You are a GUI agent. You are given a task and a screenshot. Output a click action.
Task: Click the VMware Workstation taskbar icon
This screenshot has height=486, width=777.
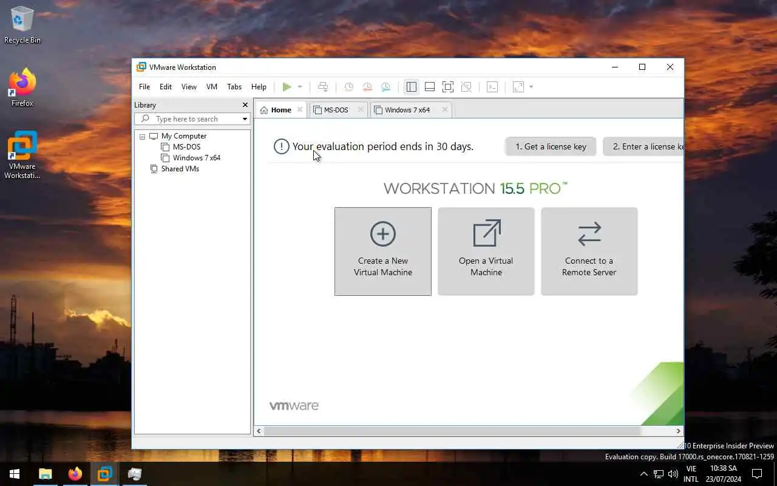[105, 474]
